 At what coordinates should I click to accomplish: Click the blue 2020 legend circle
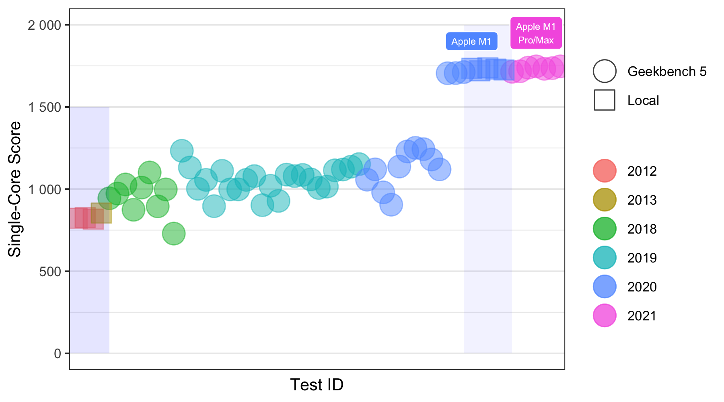(x=604, y=287)
